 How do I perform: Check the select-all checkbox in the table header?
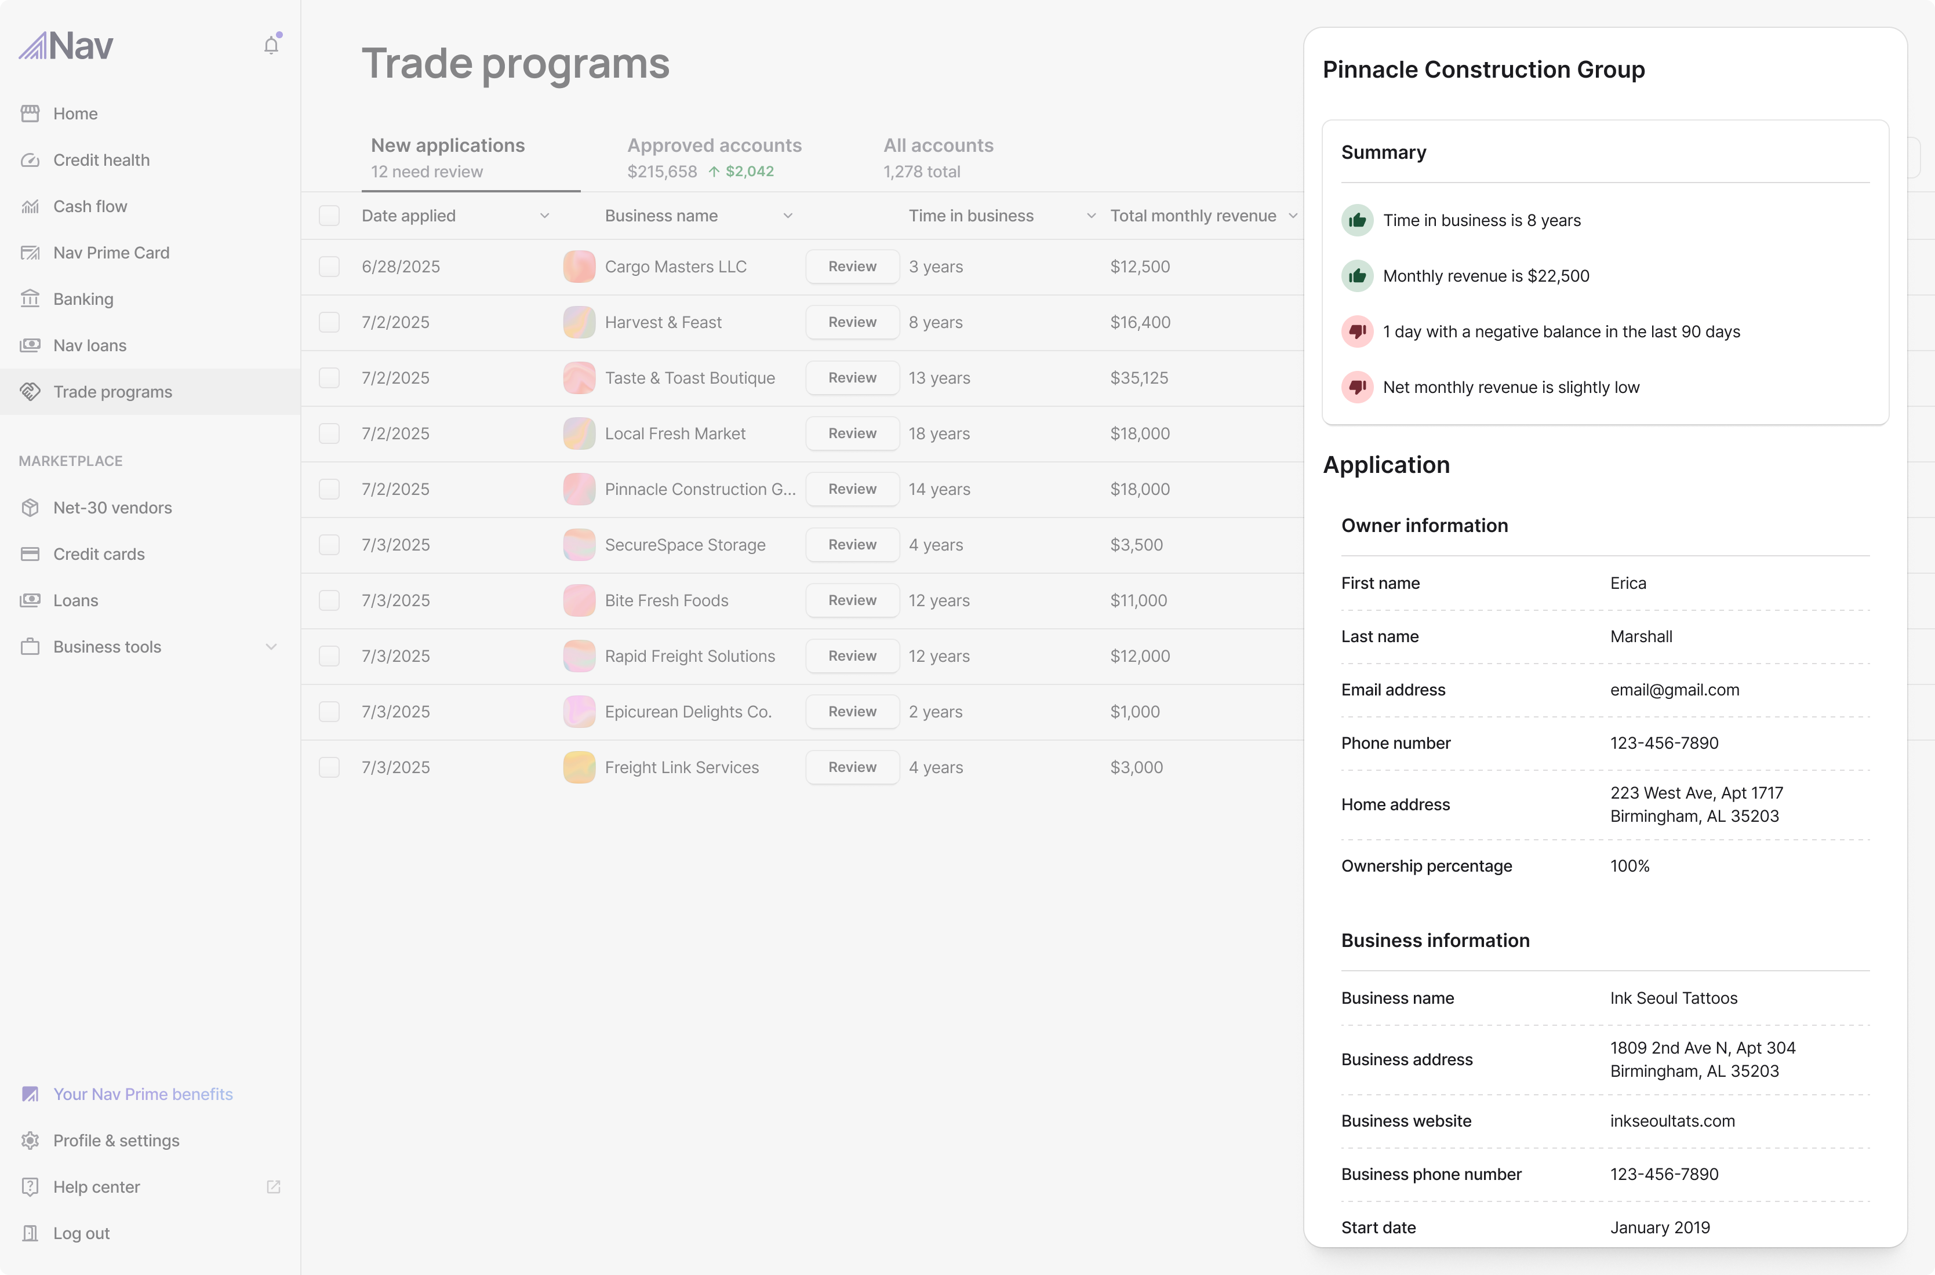329,216
